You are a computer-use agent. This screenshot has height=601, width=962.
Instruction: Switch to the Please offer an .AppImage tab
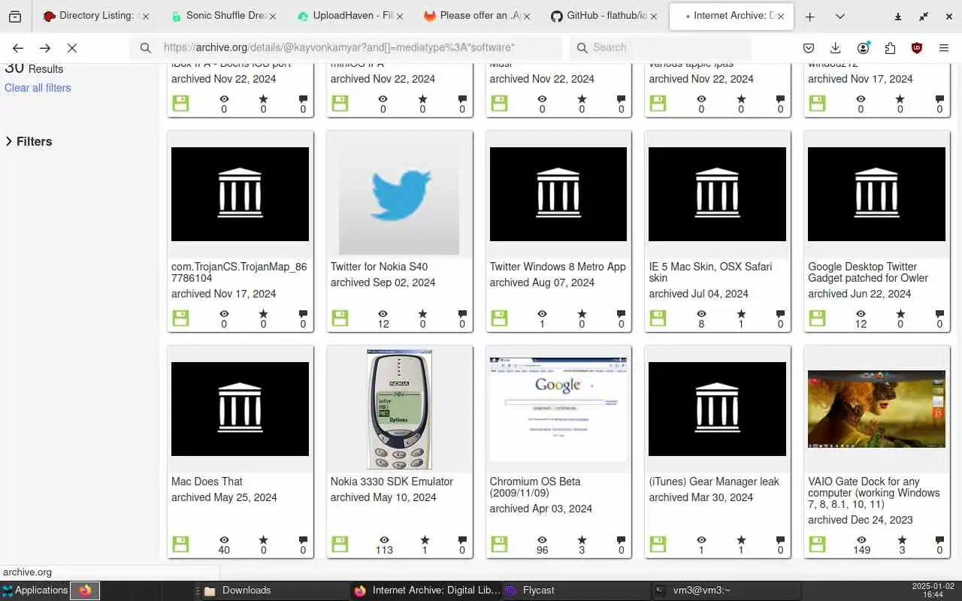[x=477, y=16]
